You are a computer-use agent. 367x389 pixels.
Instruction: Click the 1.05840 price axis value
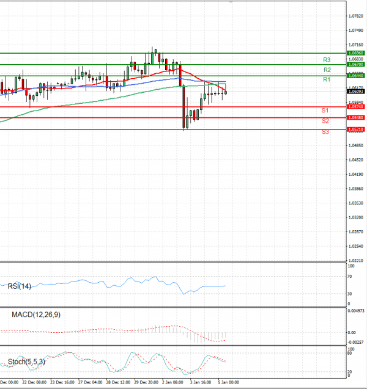(x=356, y=102)
